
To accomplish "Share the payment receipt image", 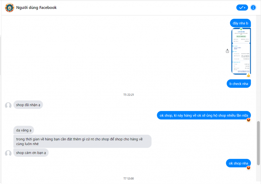I will pos(227,51).
